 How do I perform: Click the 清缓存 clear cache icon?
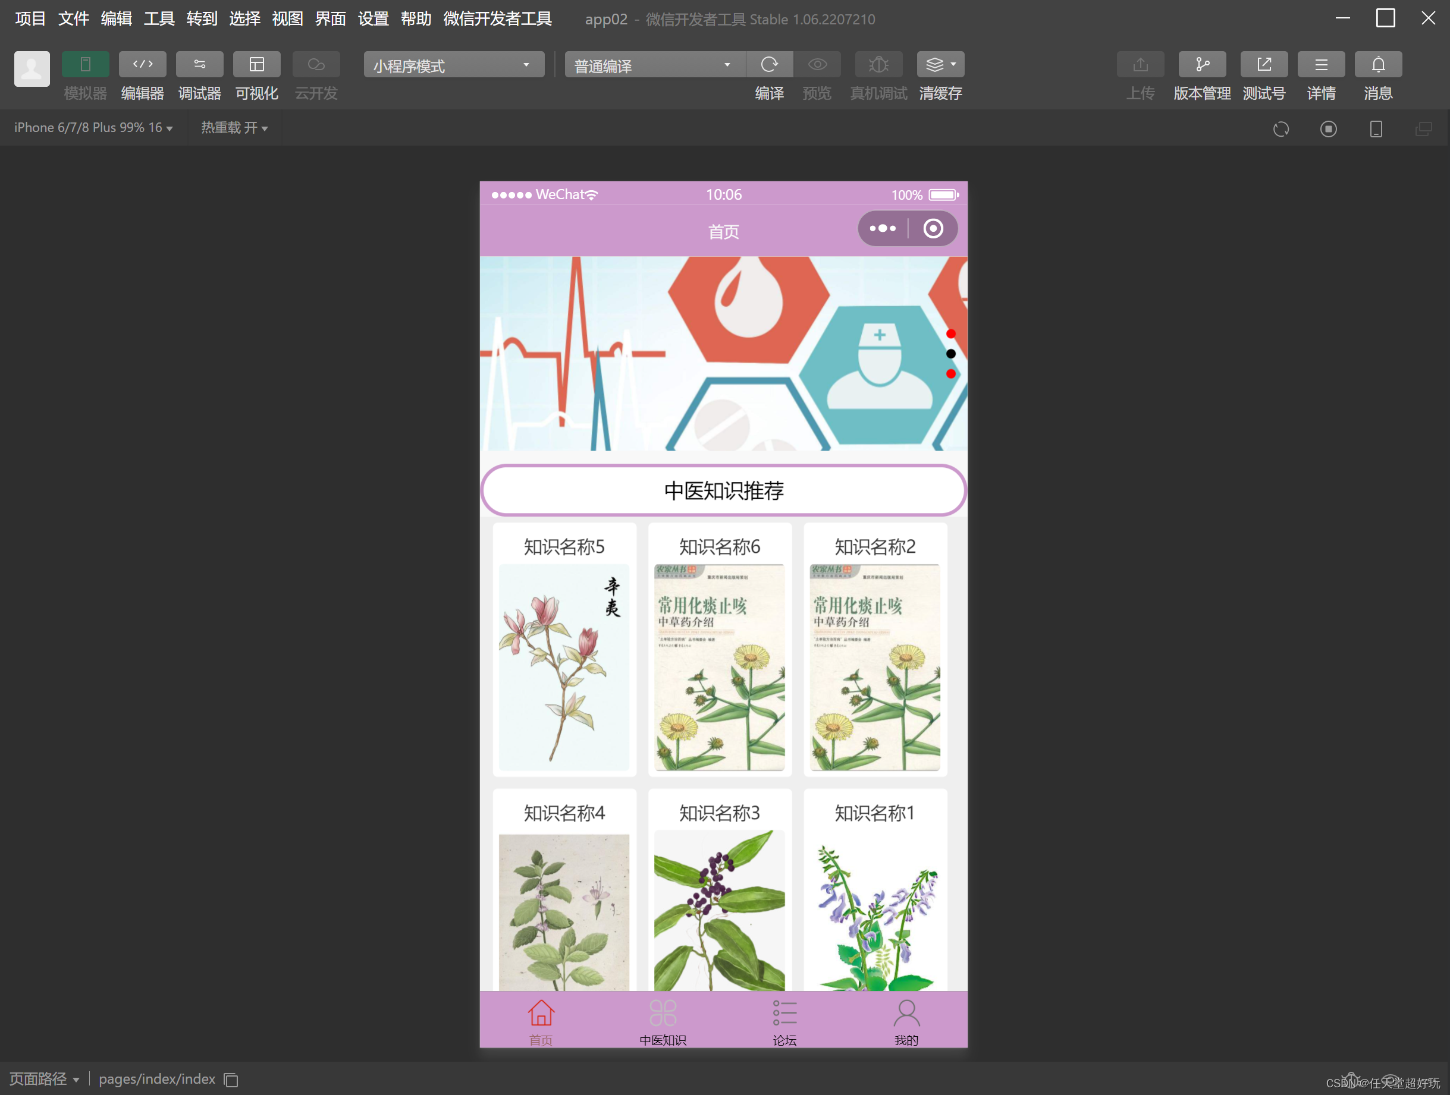(936, 64)
